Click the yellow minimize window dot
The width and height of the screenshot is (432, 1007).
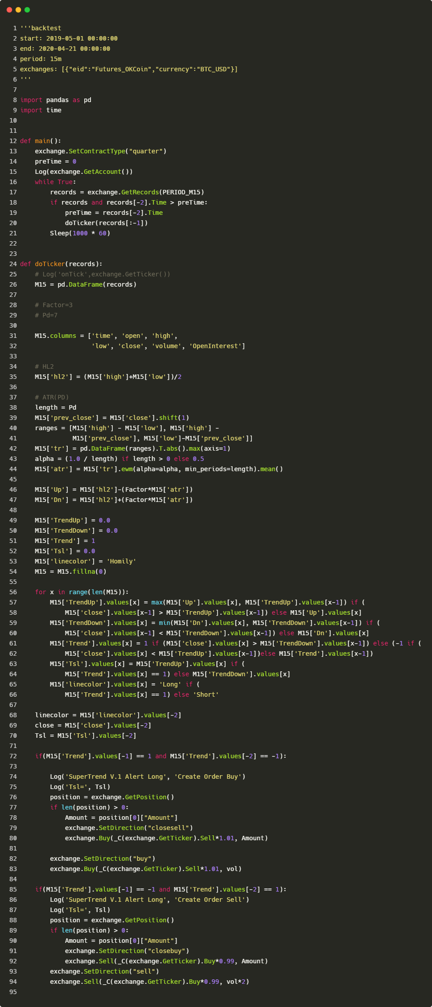click(18, 10)
